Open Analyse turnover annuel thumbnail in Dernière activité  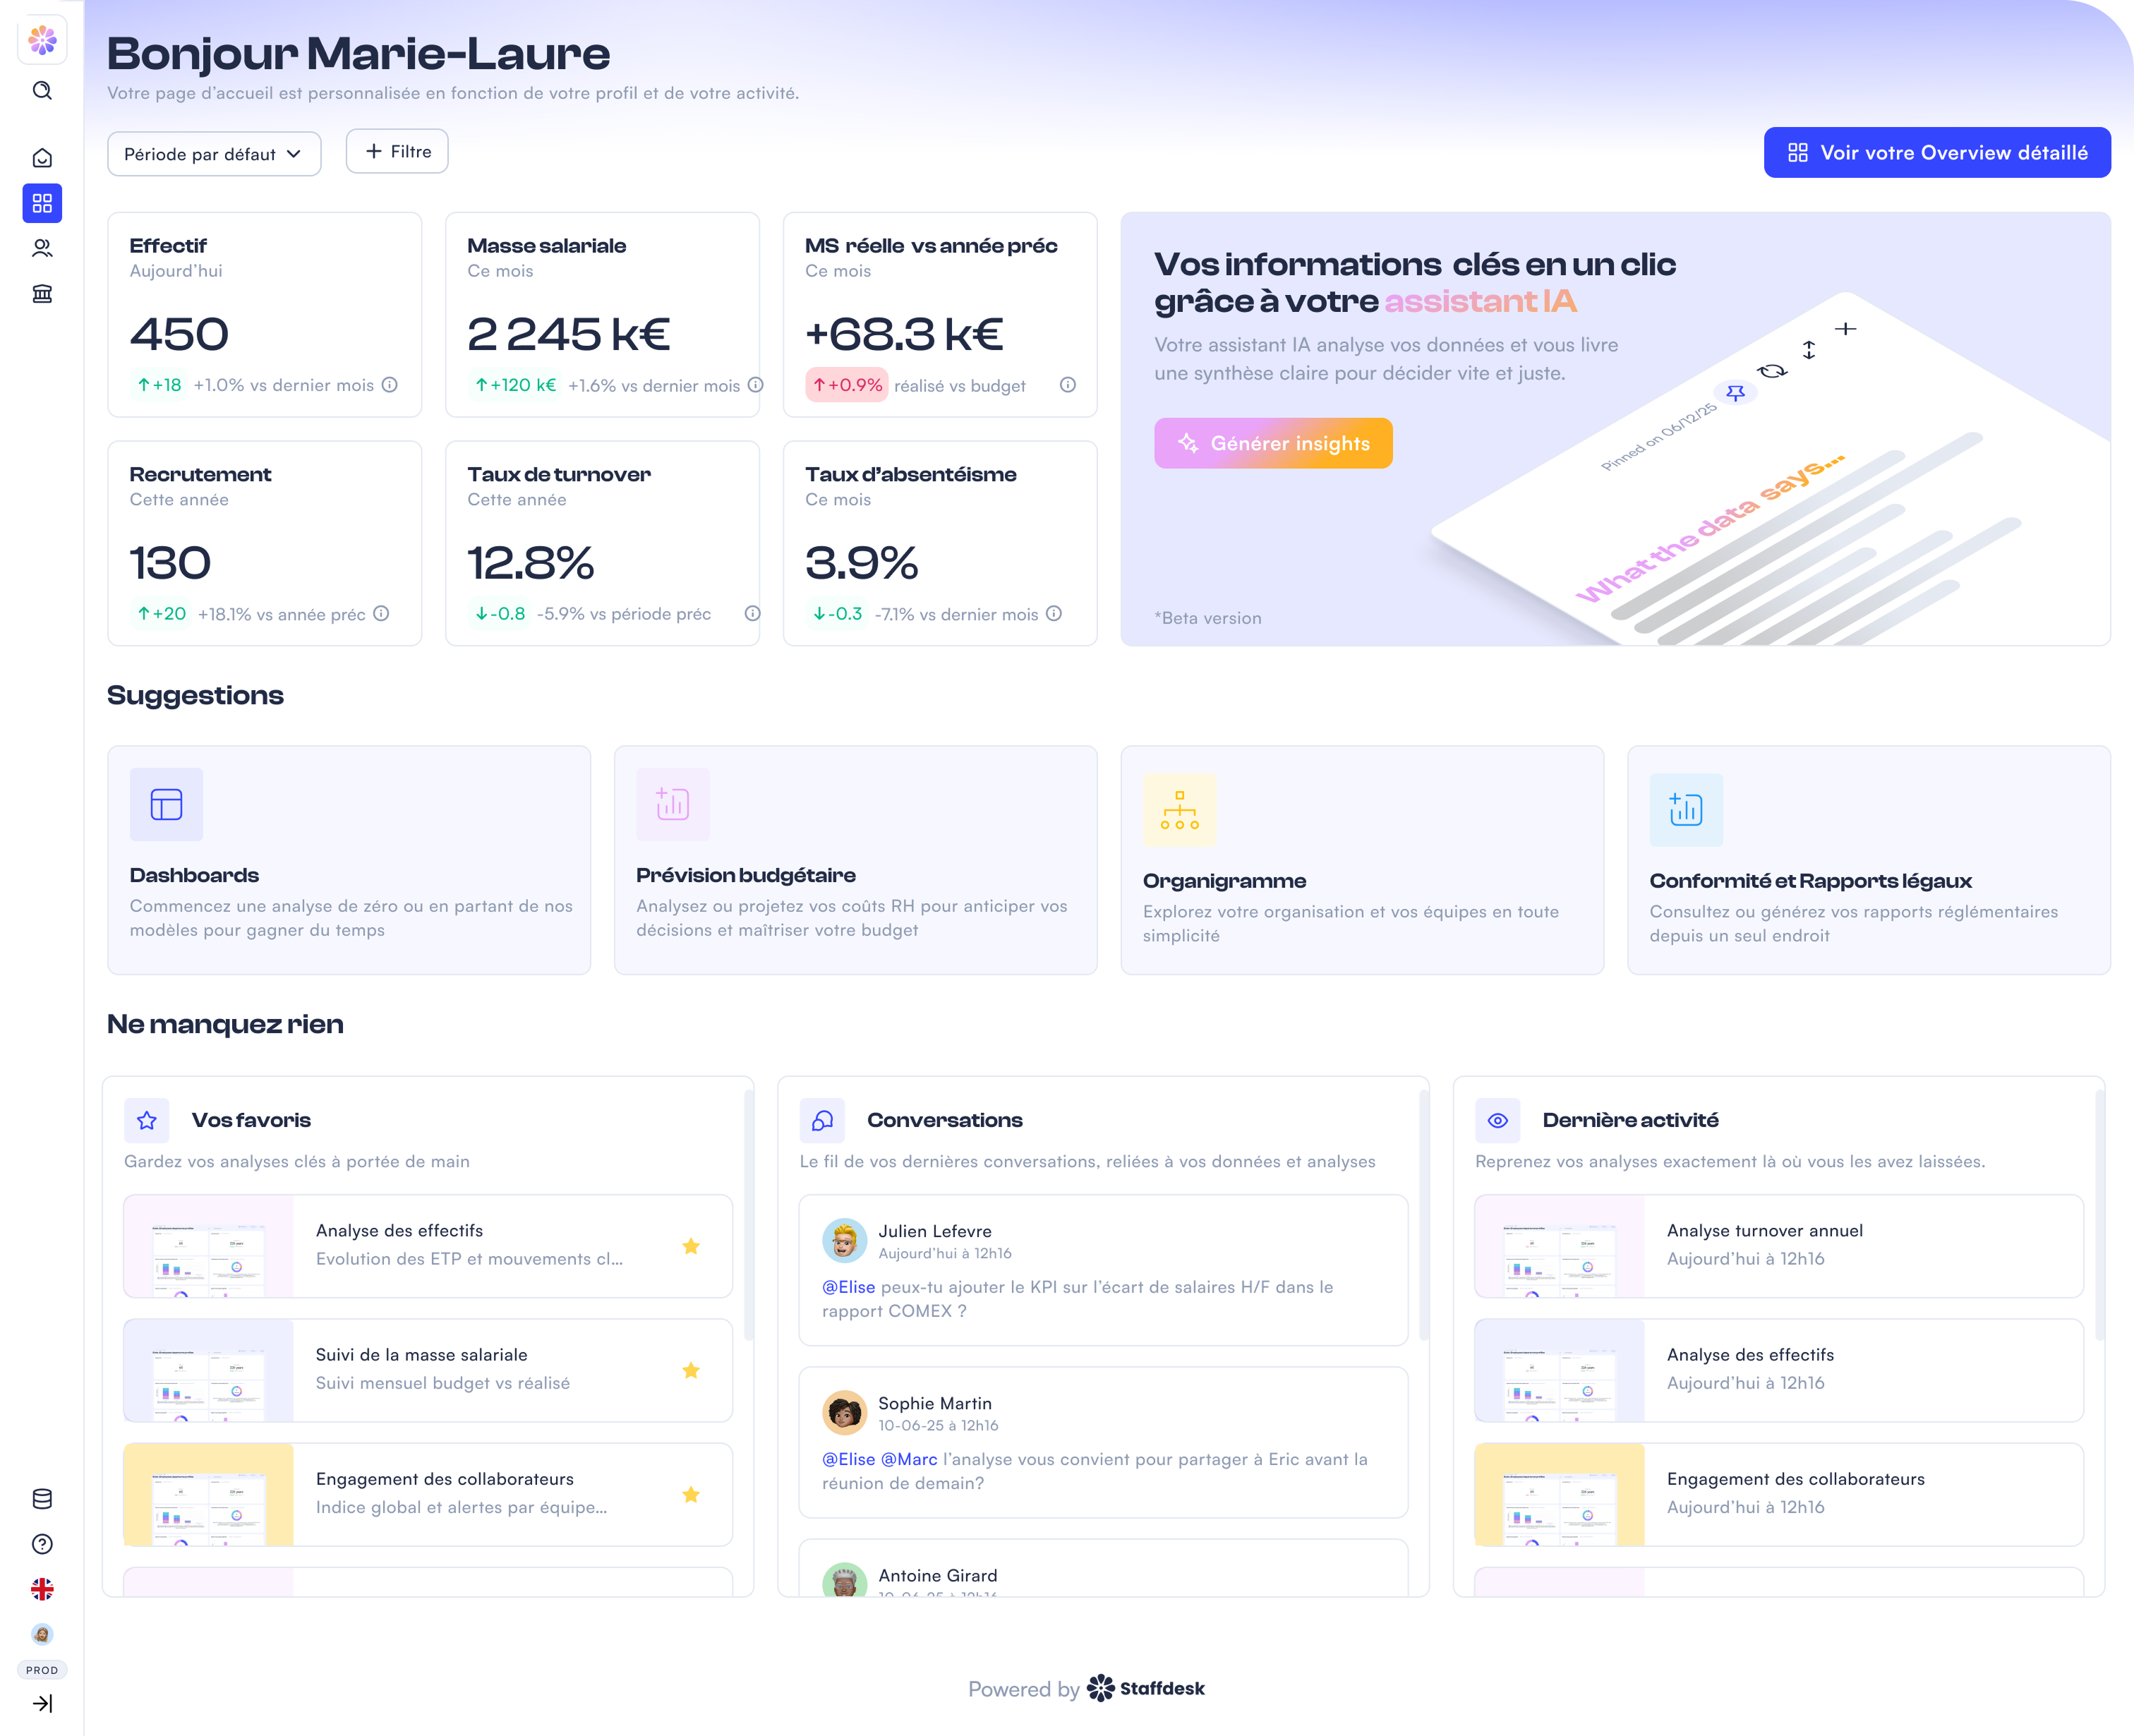click(x=1559, y=1246)
